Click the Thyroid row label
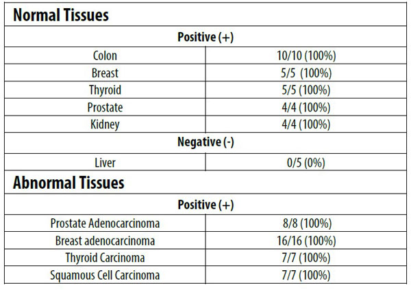 click(105, 90)
